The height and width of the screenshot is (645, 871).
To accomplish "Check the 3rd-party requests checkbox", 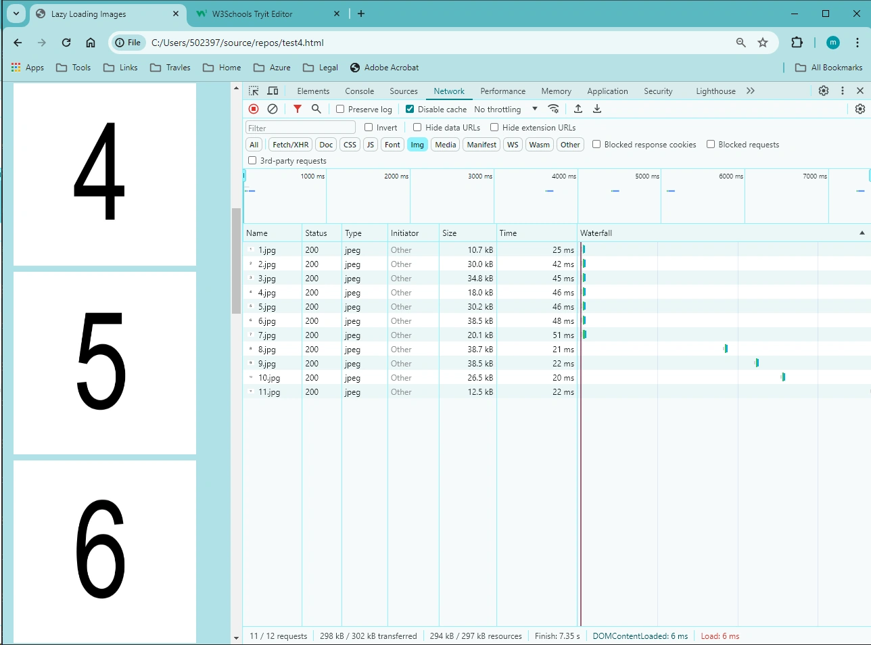I will click(252, 160).
